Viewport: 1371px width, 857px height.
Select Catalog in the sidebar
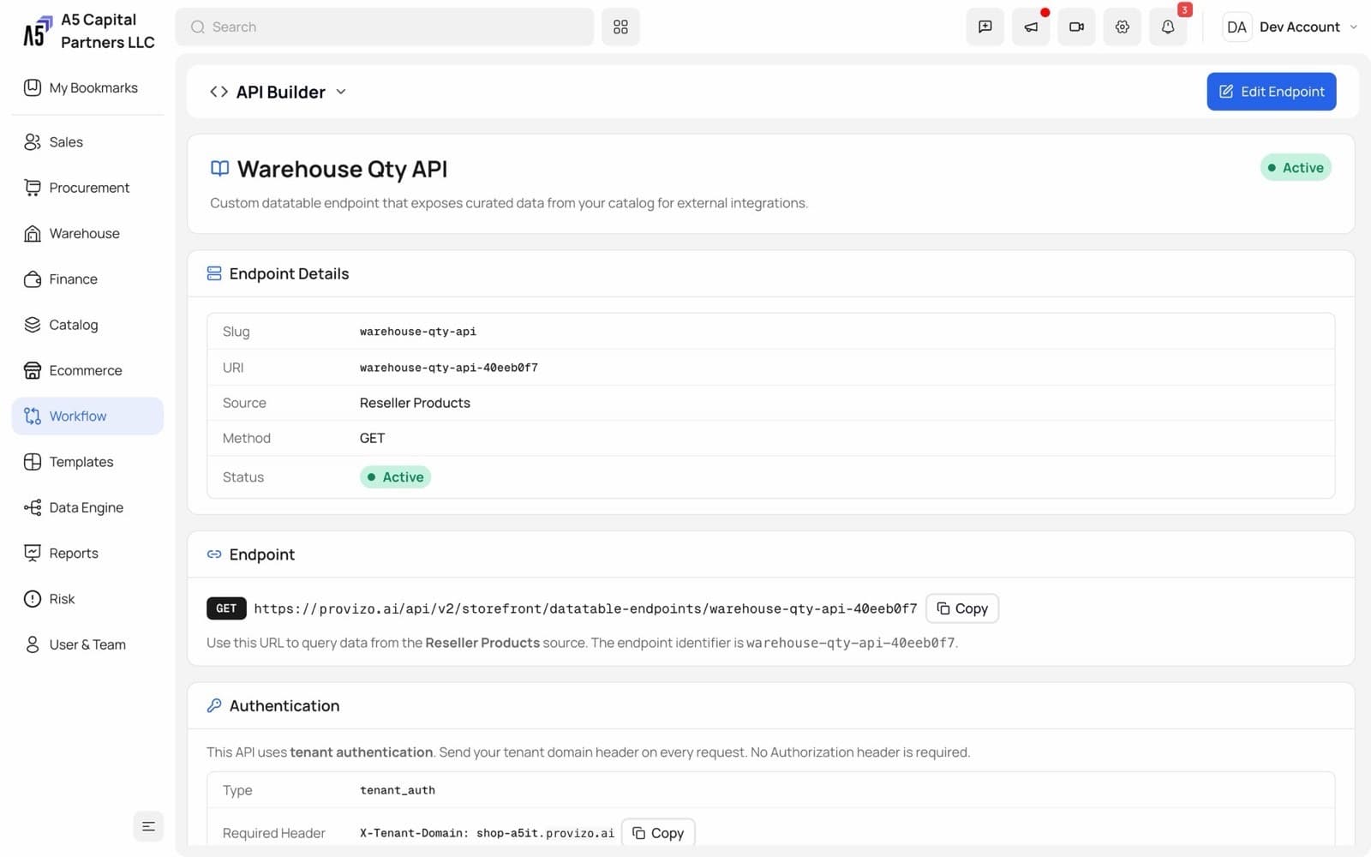87,325
